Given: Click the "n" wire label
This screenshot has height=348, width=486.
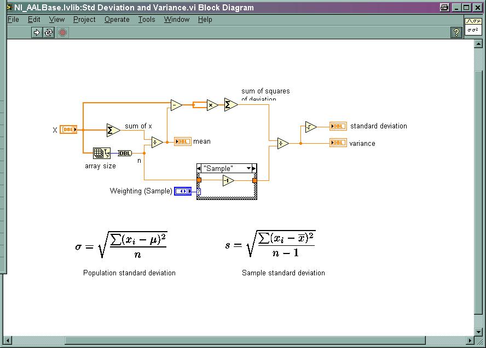Looking at the screenshot, I should click(139, 161).
